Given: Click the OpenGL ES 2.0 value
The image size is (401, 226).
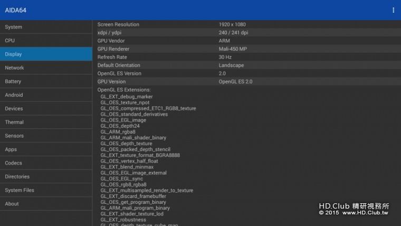Looking at the screenshot, I should point(235,82).
